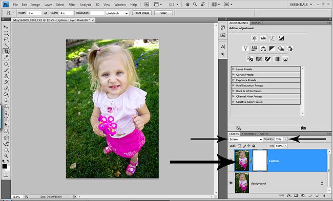333x201 pixels.
Task: Open the Filter menu
Action: coord(72,5)
